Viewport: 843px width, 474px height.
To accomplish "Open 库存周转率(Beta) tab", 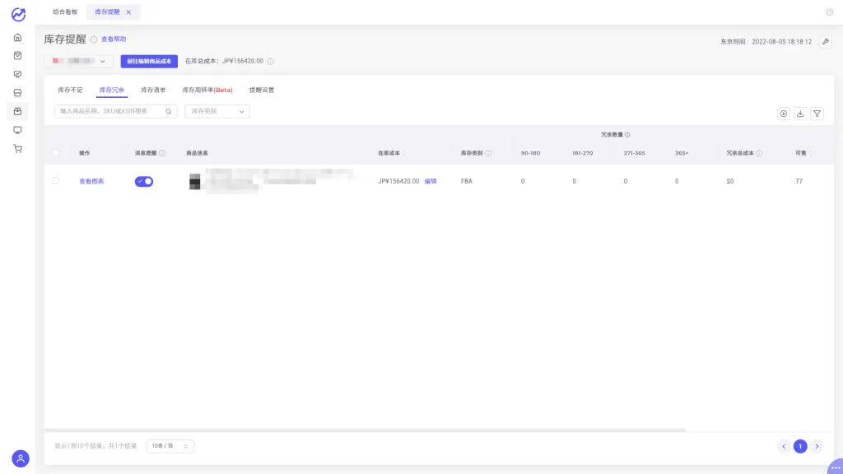I will point(207,90).
